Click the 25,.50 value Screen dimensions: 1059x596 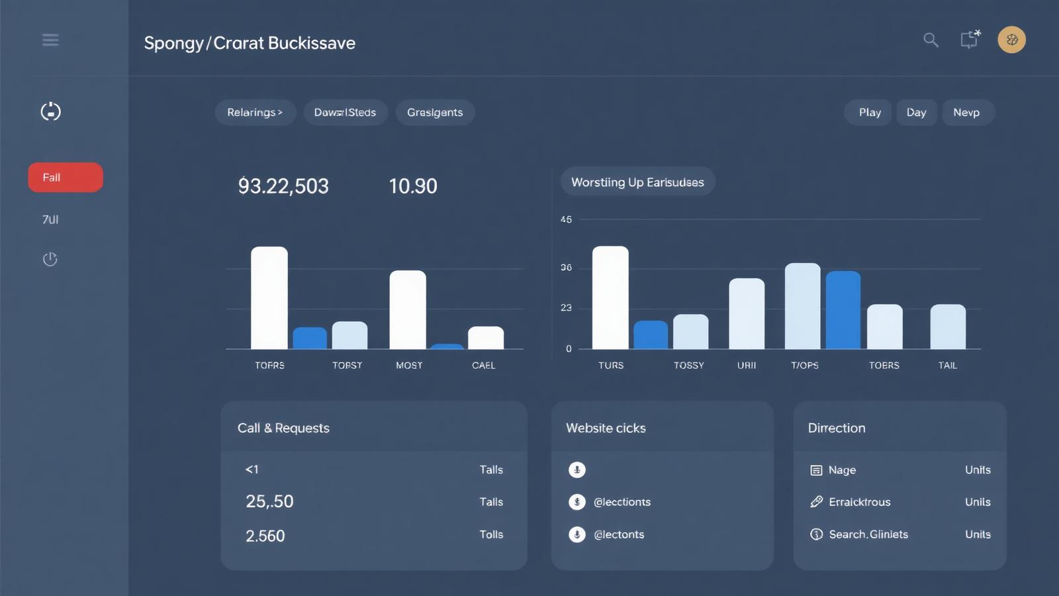tap(269, 501)
